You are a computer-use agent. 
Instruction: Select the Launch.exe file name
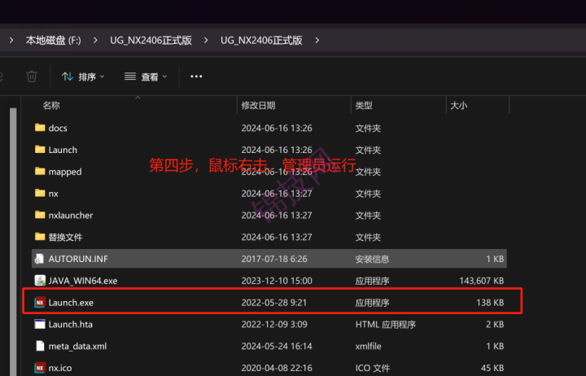click(x=71, y=303)
